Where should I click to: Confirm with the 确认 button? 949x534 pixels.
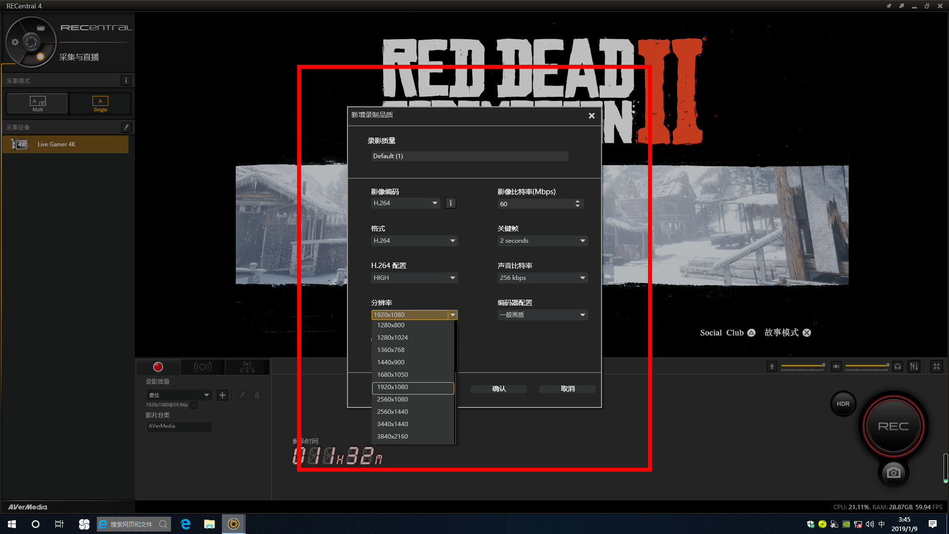tap(499, 389)
